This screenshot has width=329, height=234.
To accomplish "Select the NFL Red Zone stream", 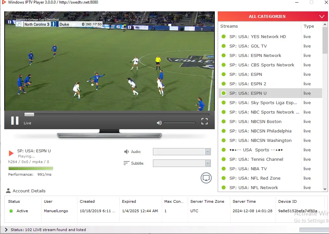I will coord(270,178).
